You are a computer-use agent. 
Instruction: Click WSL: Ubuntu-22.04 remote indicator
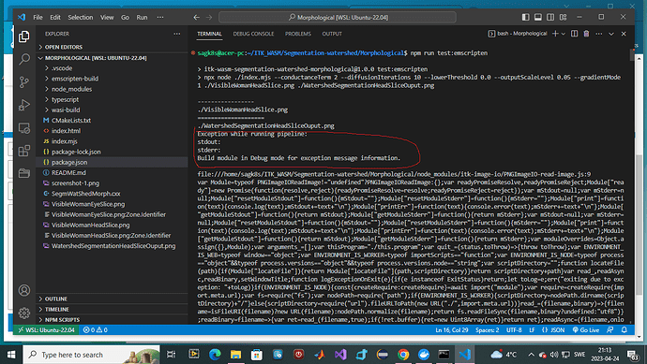(46, 329)
